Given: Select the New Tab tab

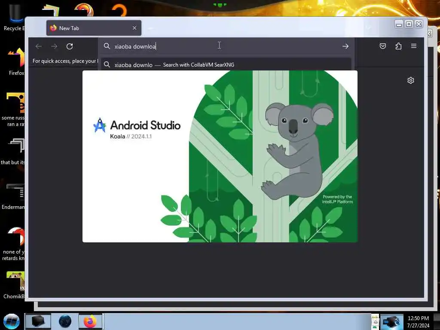Looking at the screenshot, I should tap(94, 28).
